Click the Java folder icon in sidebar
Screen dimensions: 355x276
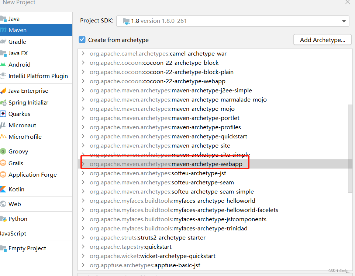click(3, 19)
